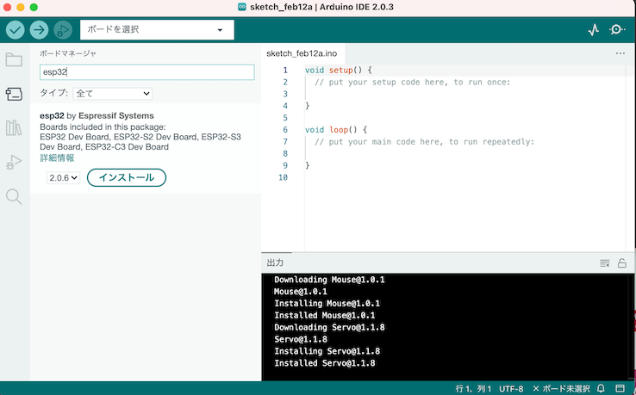Click 'Downloading Mouse@1.0.1' output line

(329, 280)
